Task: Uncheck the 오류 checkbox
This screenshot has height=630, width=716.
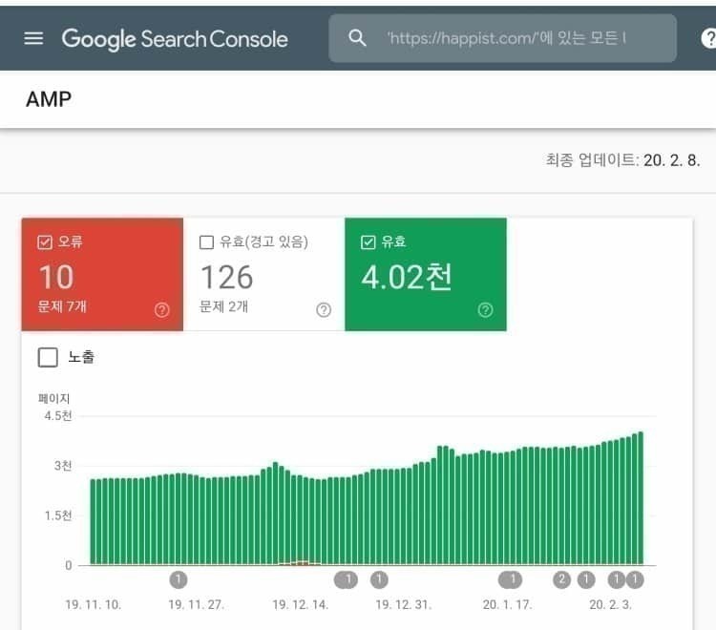Action: 45,242
